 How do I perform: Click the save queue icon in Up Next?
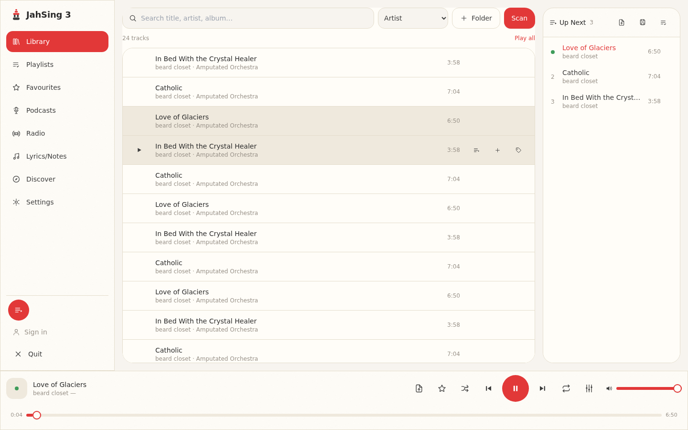(643, 22)
